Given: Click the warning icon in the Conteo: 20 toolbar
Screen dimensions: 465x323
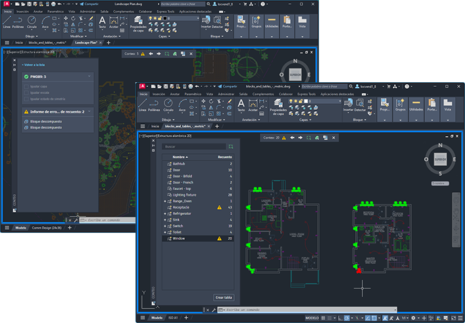Looking at the screenshot, I should [284, 137].
